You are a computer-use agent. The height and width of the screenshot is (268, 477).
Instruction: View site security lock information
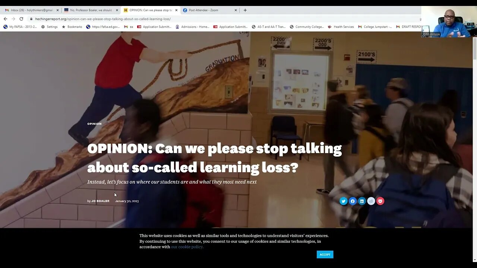[x=31, y=19]
